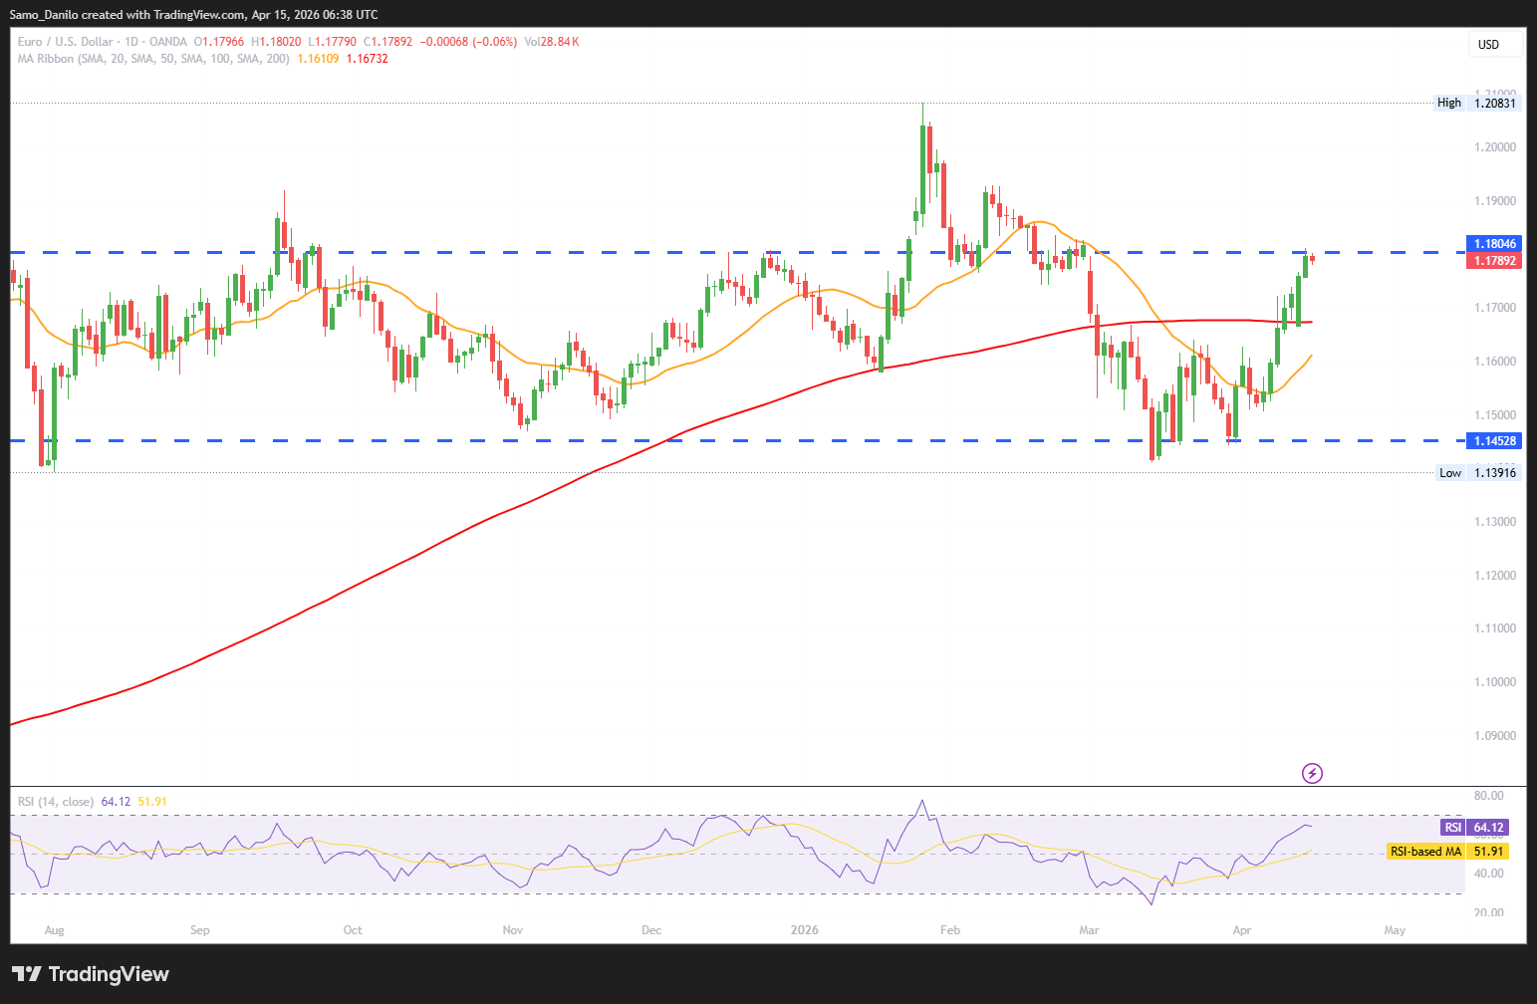Click the Low 1.13916 price marker
The width and height of the screenshot is (1537, 1004).
1478,473
